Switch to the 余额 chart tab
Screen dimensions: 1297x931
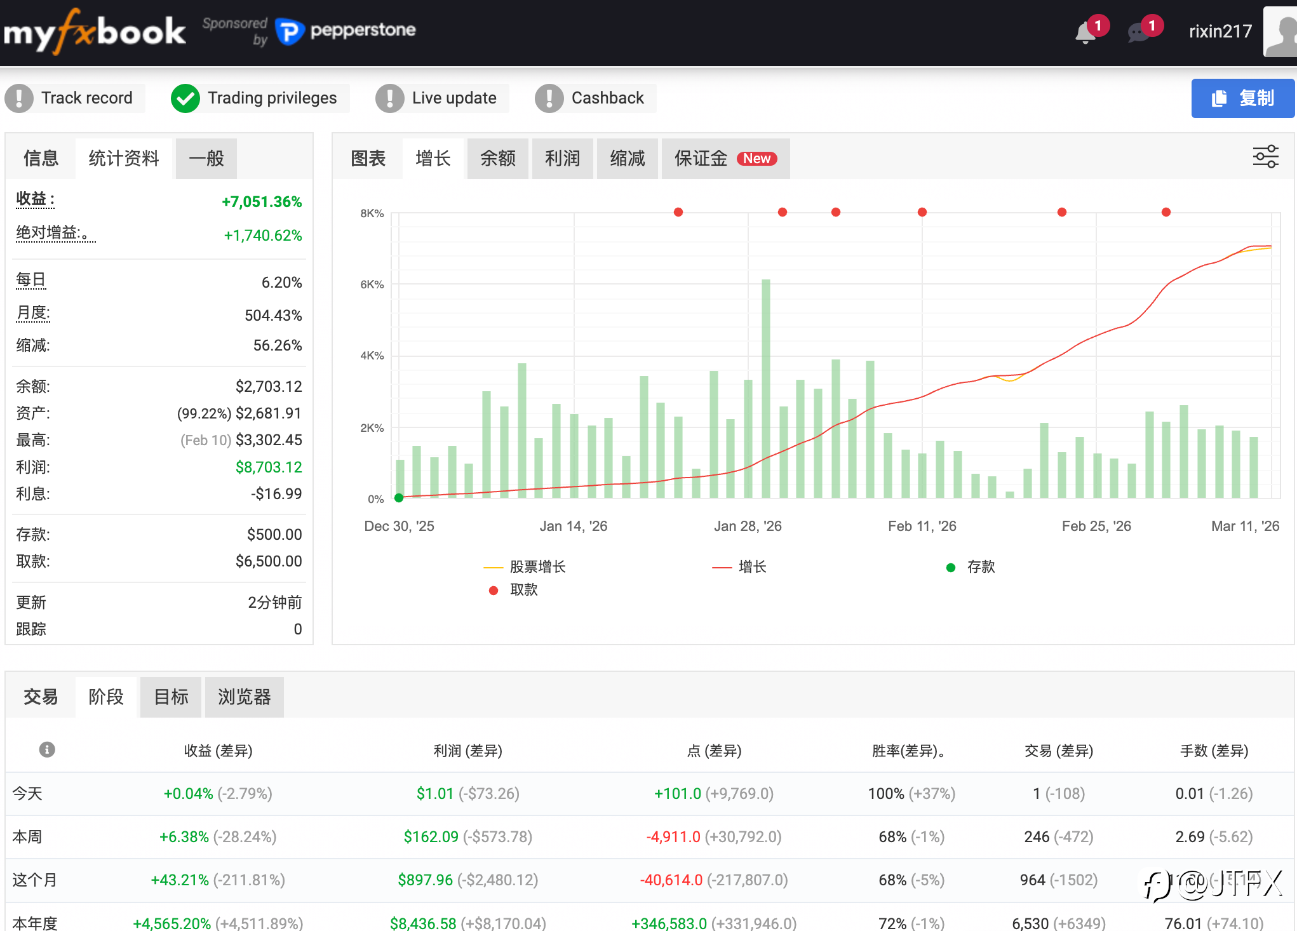click(497, 158)
